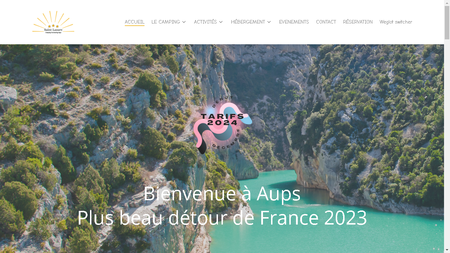The image size is (450, 253).
Task: Open the Le Camping menu label
Action: pyautogui.click(x=166, y=22)
